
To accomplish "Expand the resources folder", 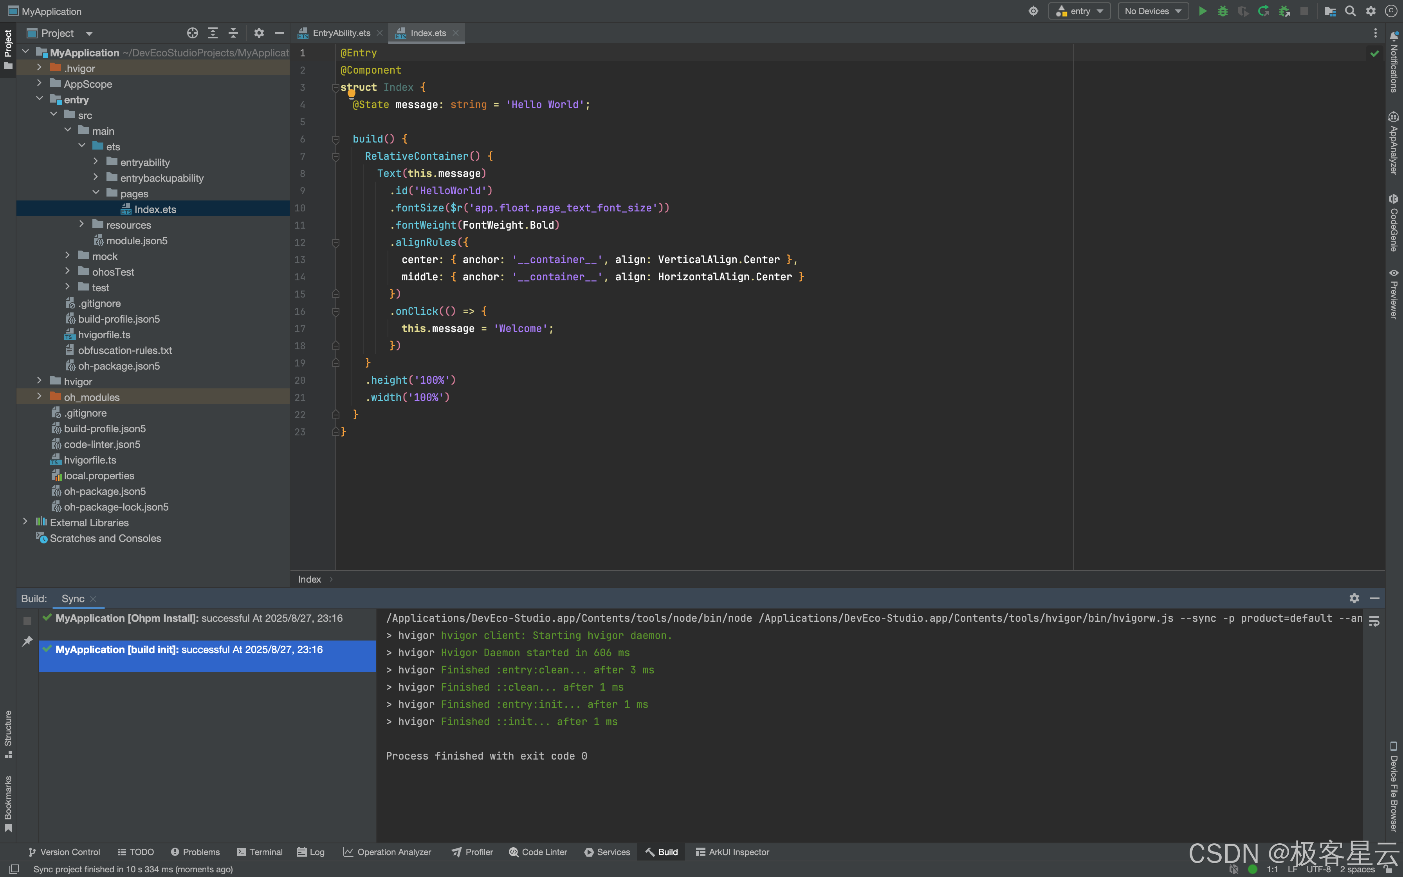I will (x=82, y=224).
